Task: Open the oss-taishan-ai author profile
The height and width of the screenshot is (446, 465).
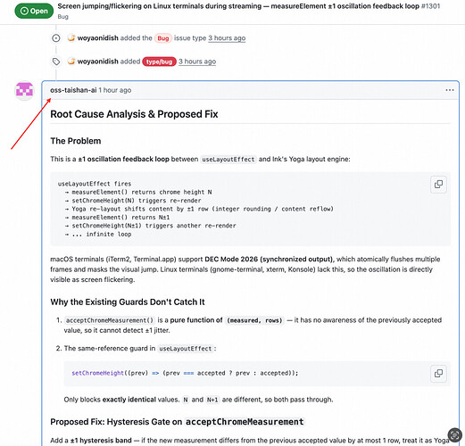Action: tap(73, 90)
